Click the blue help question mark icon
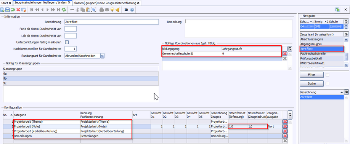This screenshot has height=144, width=350. (132, 10)
